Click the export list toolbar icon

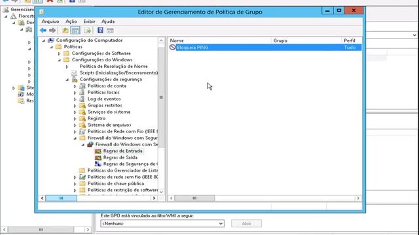pyautogui.click(x=88, y=31)
